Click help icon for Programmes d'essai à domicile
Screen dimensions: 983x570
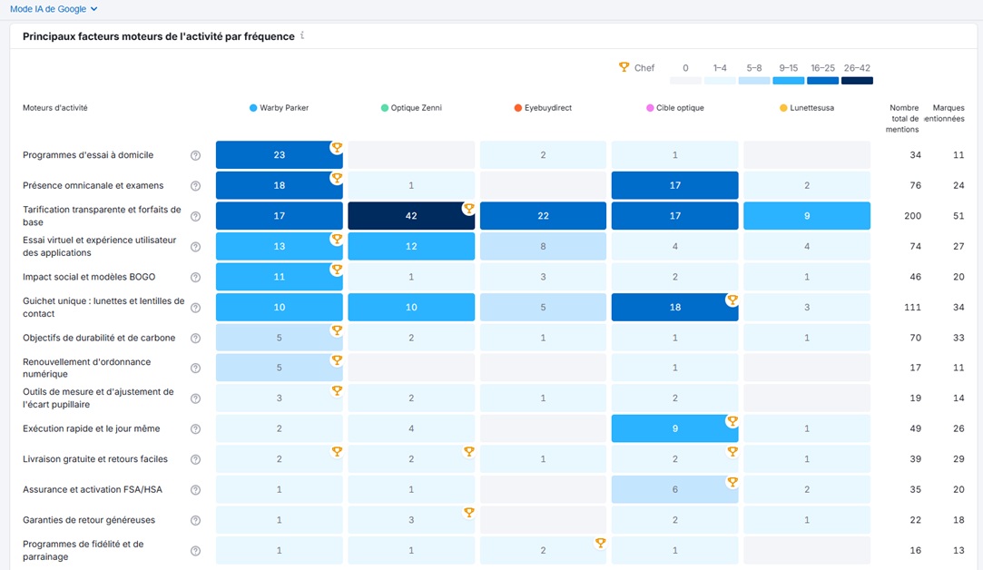tap(195, 155)
